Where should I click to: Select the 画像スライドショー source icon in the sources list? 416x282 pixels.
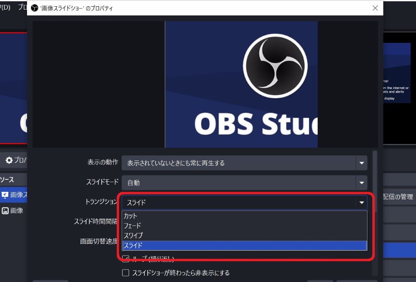point(5,195)
